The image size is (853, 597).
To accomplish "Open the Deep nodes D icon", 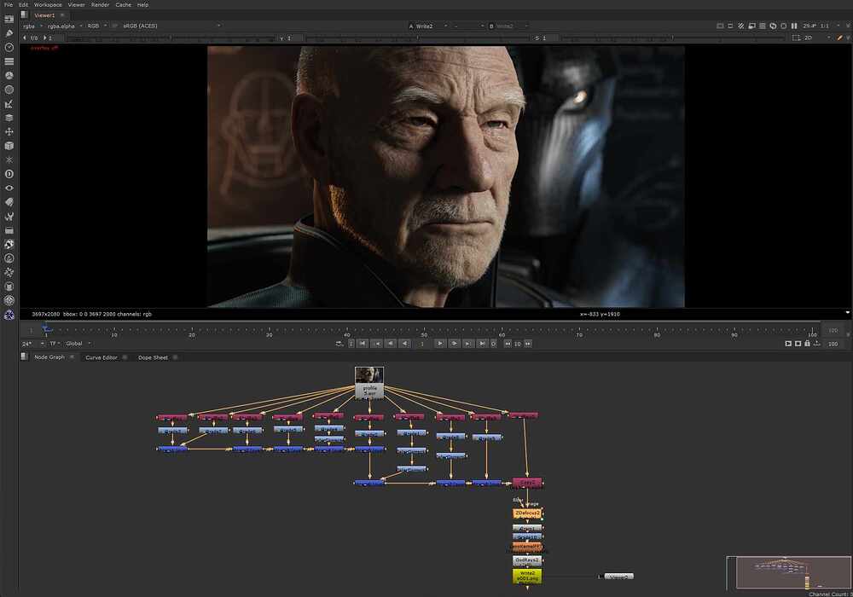I will [9, 174].
